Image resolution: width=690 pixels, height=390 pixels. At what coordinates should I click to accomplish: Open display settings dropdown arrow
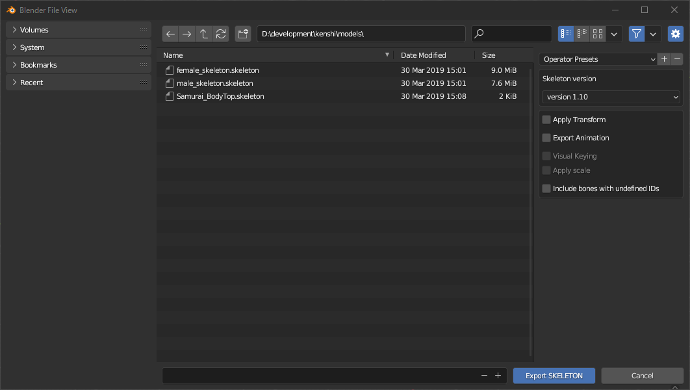614,34
